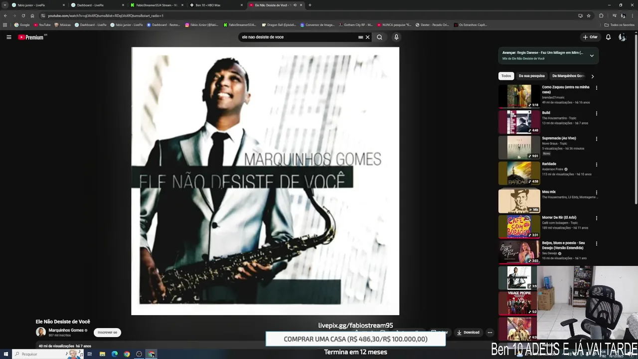
Task: Switch to the 'Dashboard - LivePix' tab
Action: [x=98, y=5]
